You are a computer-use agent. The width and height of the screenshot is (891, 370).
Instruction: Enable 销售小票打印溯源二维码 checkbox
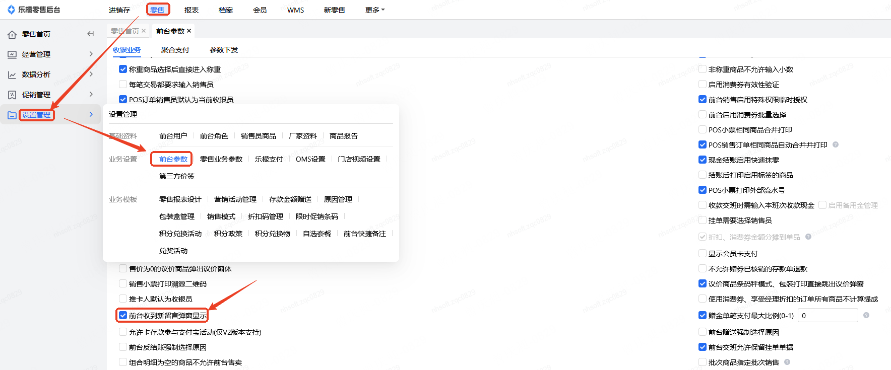(123, 283)
